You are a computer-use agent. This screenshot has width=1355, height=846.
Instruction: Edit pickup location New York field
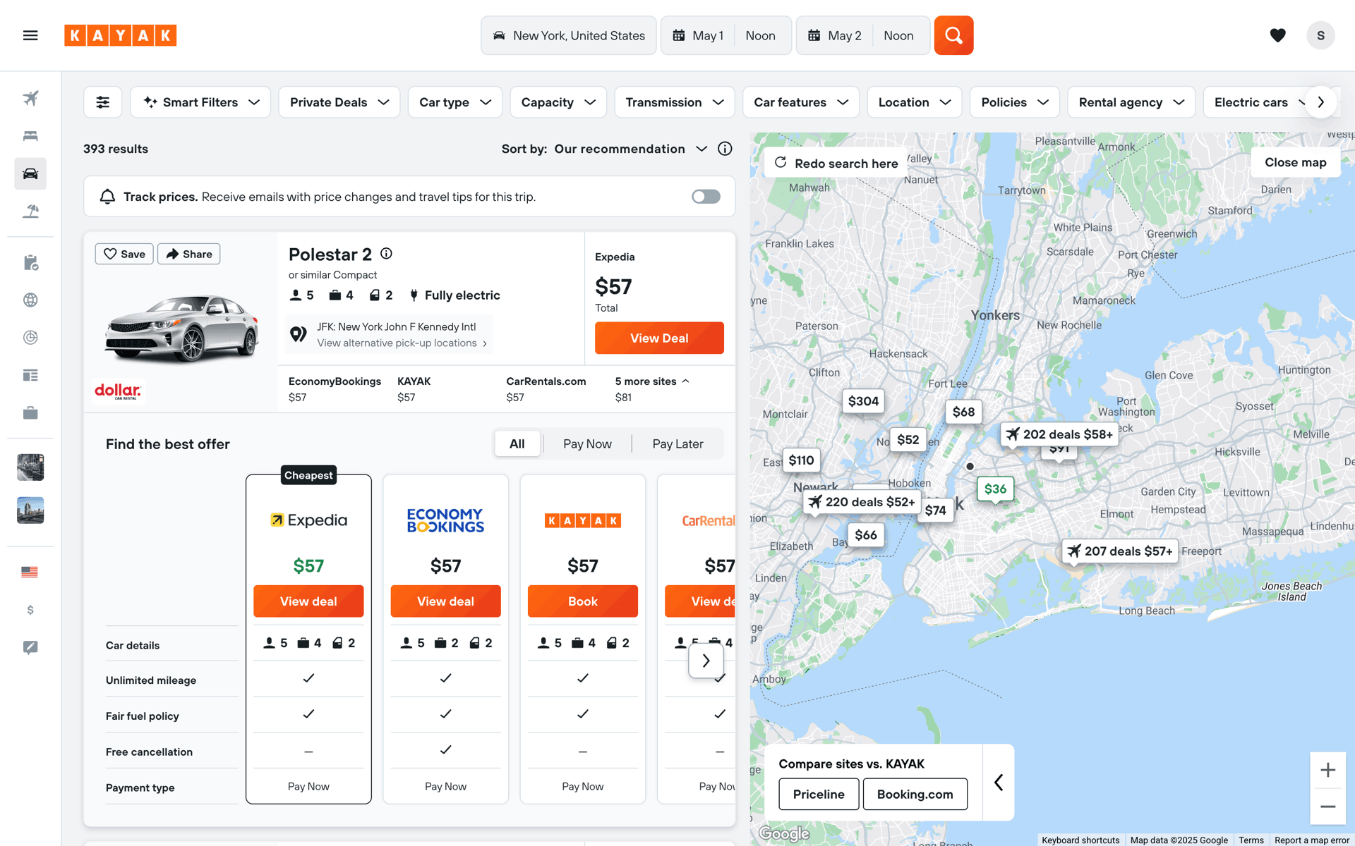coord(569,35)
